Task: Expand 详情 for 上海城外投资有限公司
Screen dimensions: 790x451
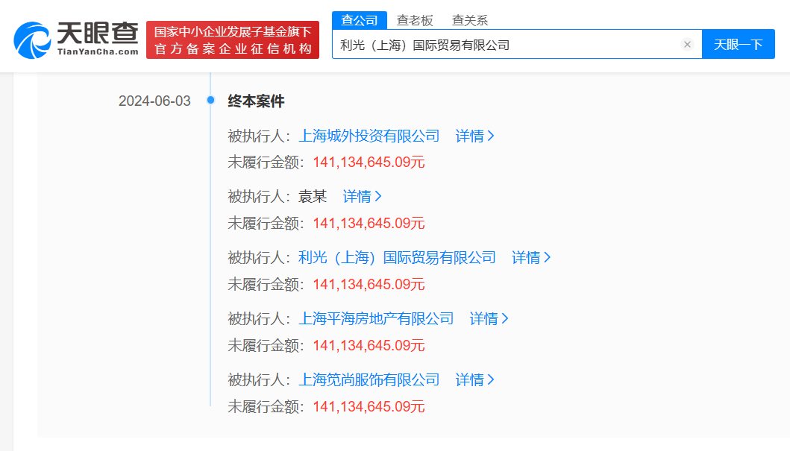Action: point(474,136)
